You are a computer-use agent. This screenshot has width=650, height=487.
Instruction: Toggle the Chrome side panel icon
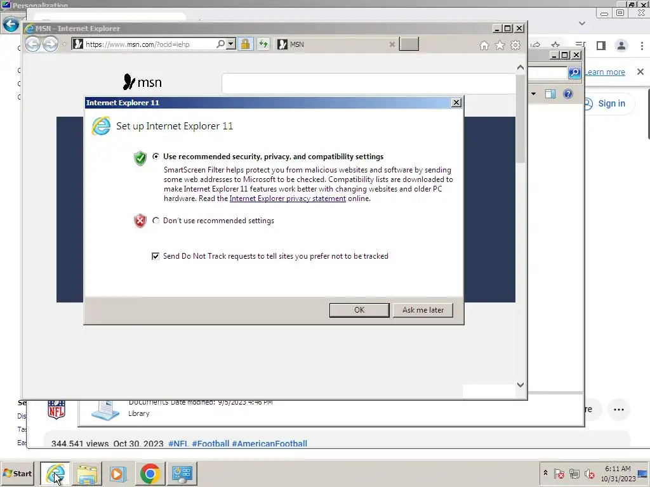601,46
